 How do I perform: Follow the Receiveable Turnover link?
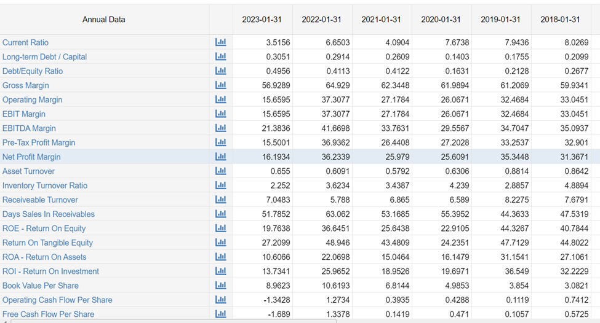40,200
